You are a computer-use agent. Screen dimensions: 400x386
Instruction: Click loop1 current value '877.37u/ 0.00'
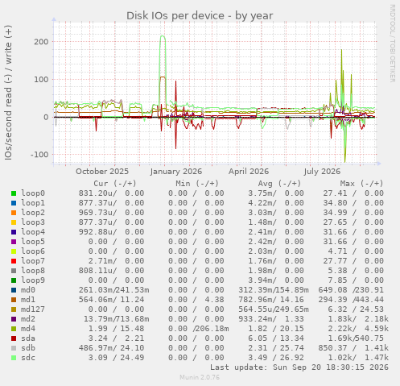(x=111, y=203)
